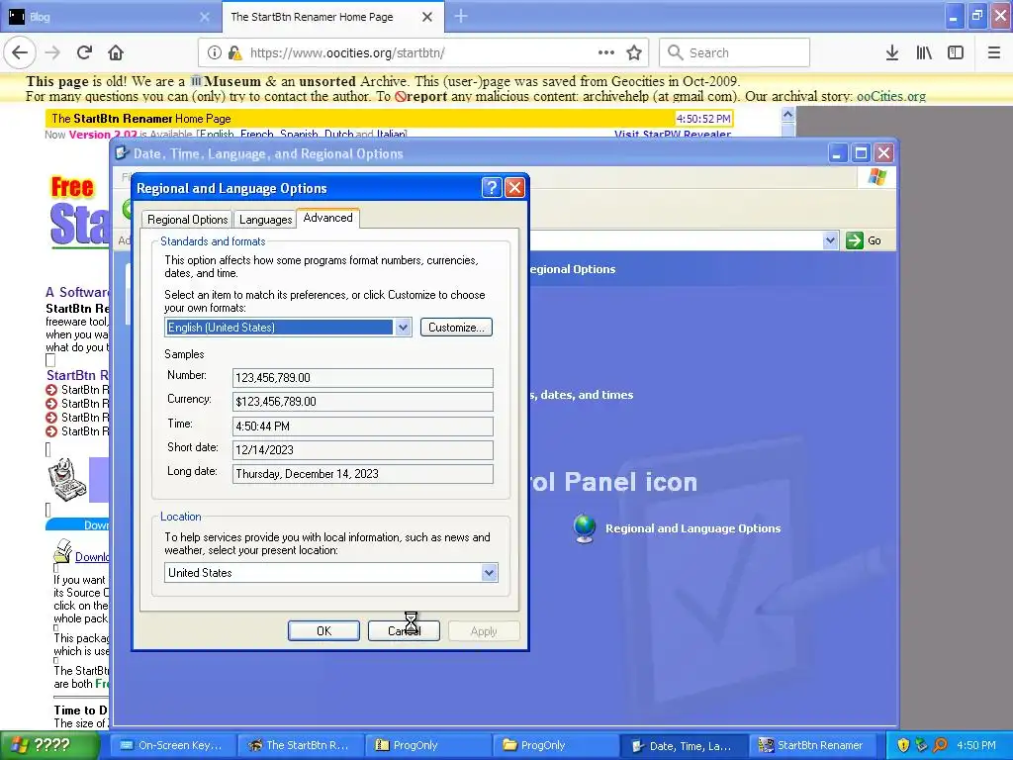The width and height of the screenshot is (1013, 760).
Task: Open the Firefox downloads panel
Action: [x=892, y=52]
